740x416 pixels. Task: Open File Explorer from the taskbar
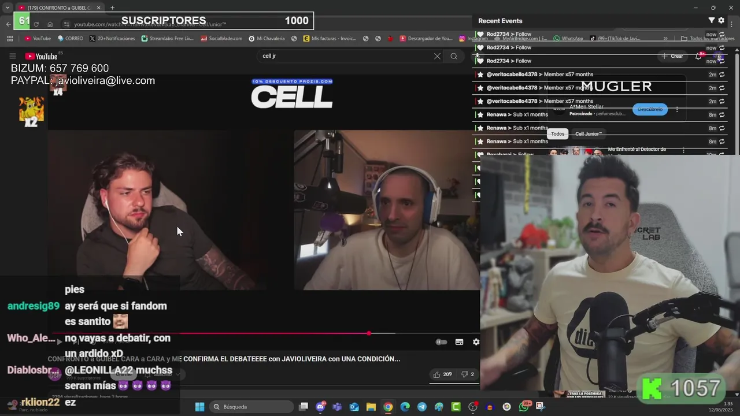click(x=371, y=407)
